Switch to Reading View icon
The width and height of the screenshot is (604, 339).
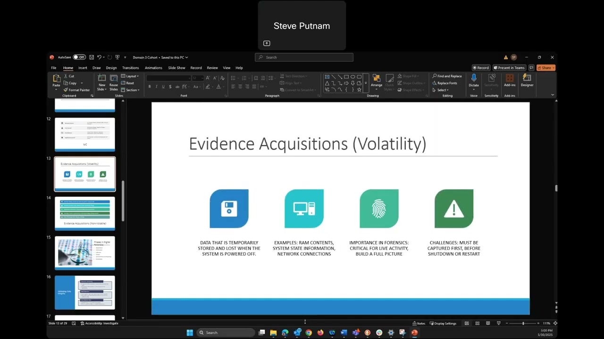[488, 323]
